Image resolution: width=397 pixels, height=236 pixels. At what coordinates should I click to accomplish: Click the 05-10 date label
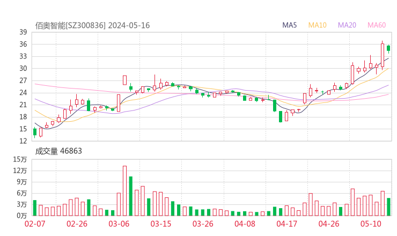[x=371, y=224]
